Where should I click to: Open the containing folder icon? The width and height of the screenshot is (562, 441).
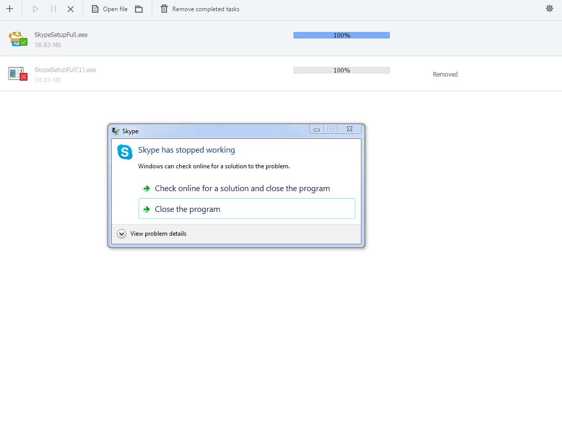click(139, 9)
